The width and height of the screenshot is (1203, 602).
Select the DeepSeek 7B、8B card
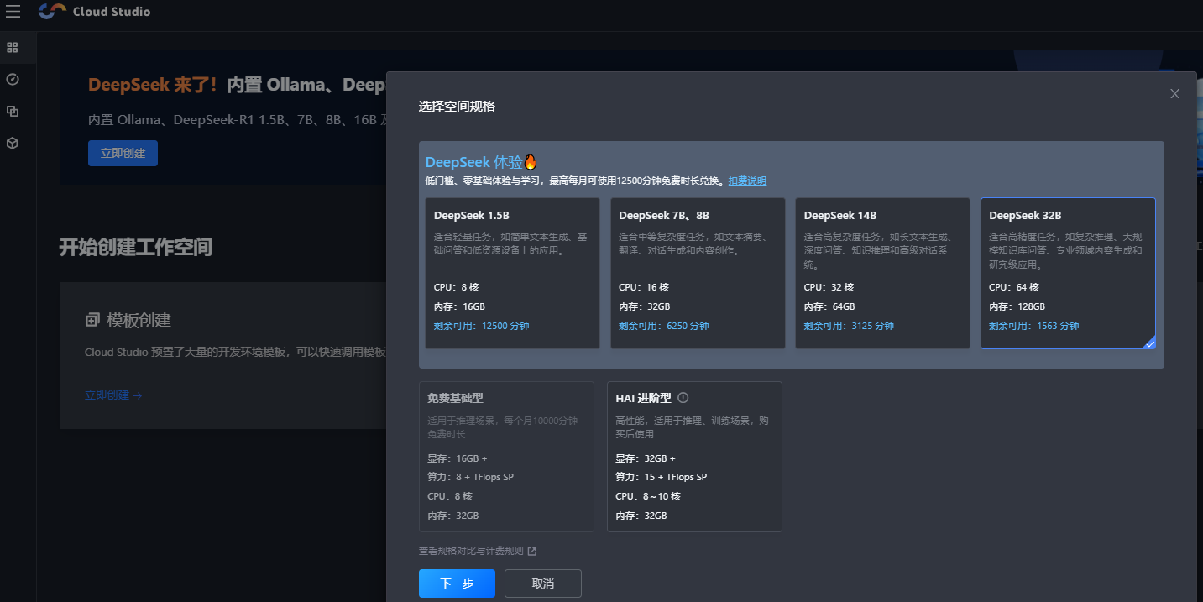coord(698,273)
